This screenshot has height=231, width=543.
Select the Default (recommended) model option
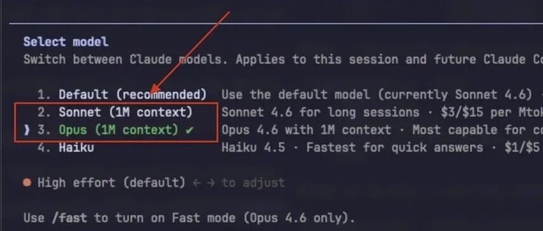(122, 94)
